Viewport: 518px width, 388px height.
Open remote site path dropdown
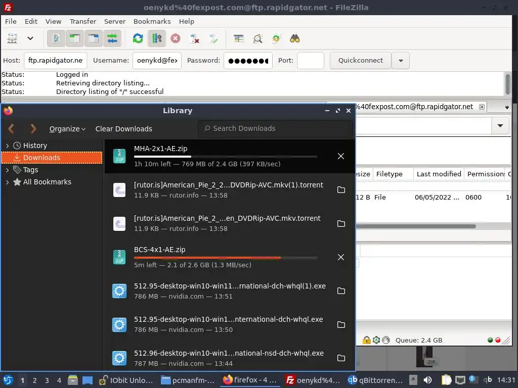tap(500, 126)
